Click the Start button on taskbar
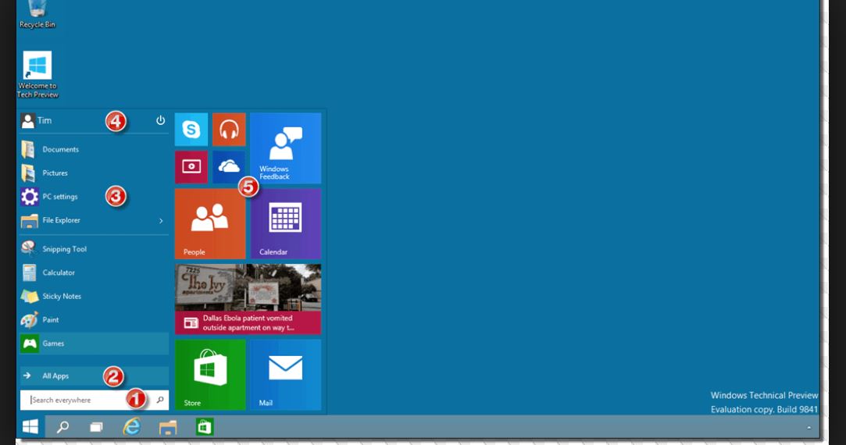Screen dimensions: 846x445 pos(30,427)
